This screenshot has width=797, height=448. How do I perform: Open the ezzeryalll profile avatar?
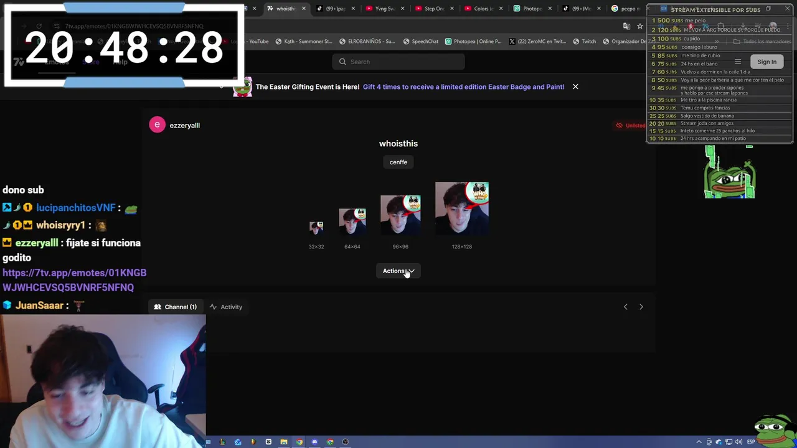(157, 125)
